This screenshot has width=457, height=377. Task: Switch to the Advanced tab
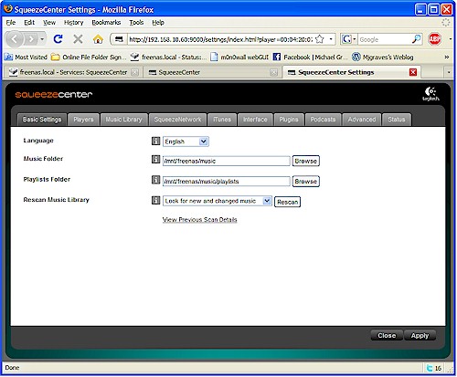click(362, 120)
